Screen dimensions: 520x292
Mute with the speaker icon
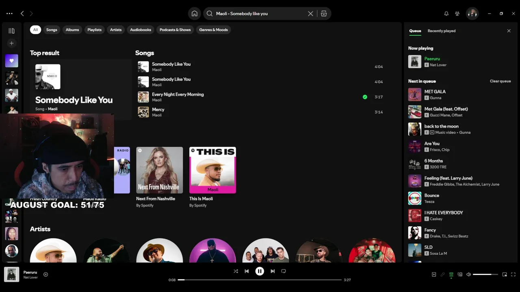coord(468,275)
